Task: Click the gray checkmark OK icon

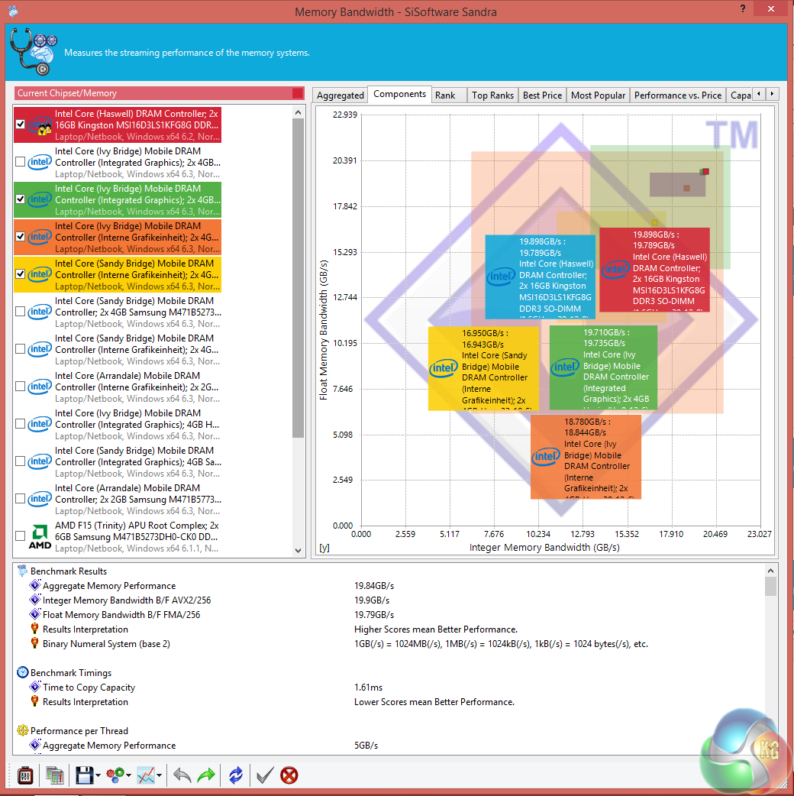Action: (264, 775)
